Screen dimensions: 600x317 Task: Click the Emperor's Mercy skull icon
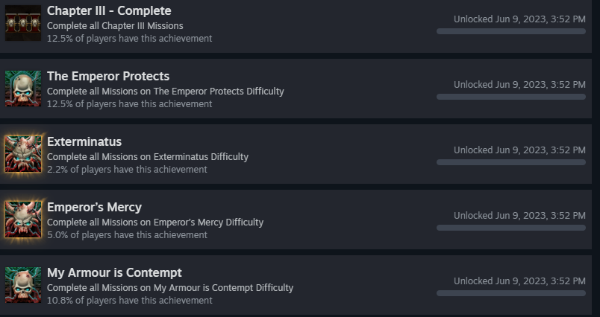click(23, 220)
